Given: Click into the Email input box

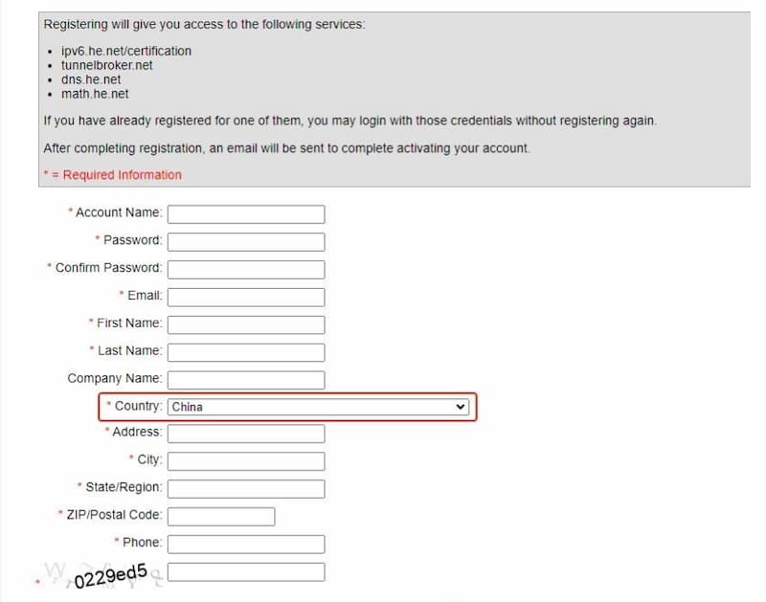Looking at the screenshot, I should 246,298.
